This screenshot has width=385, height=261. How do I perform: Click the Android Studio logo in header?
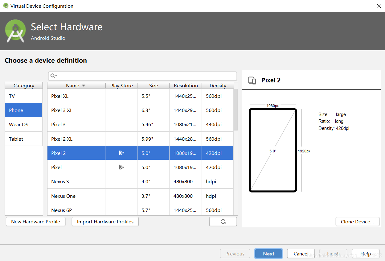15,31
